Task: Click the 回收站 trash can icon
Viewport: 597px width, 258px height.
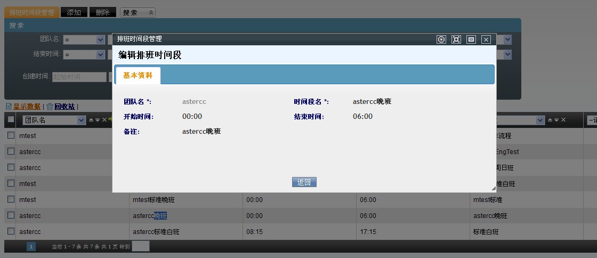Action: 50,107
